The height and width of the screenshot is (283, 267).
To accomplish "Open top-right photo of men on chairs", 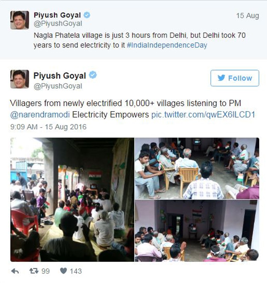I will click(x=197, y=168).
